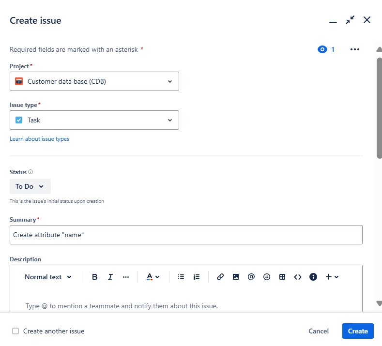Toggle bold formatting in description toolbar
382x346 pixels.
click(x=95, y=277)
